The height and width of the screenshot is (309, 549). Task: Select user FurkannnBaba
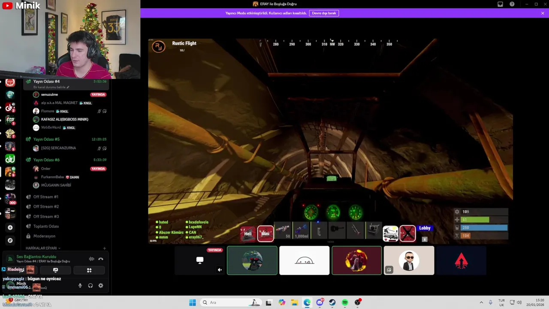click(52, 177)
